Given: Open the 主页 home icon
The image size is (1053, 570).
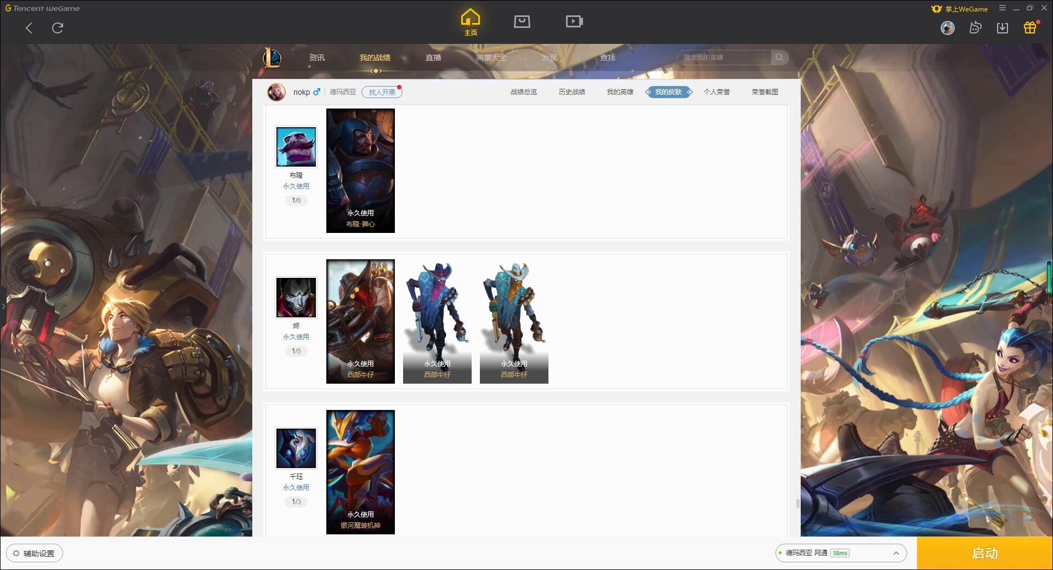Looking at the screenshot, I should click(471, 22).
